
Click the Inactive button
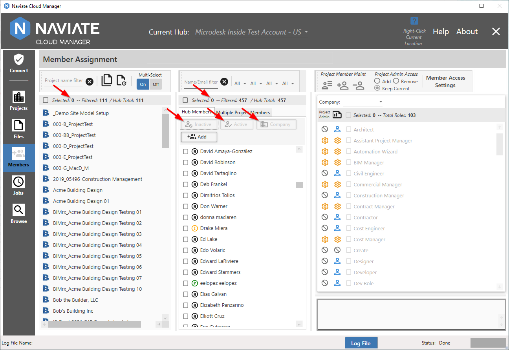(199, 124)
